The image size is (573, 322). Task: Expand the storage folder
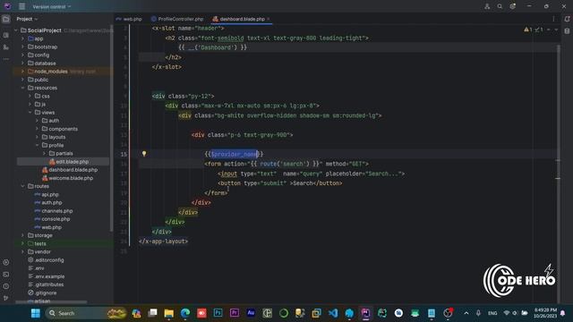[x=22, y=235]
